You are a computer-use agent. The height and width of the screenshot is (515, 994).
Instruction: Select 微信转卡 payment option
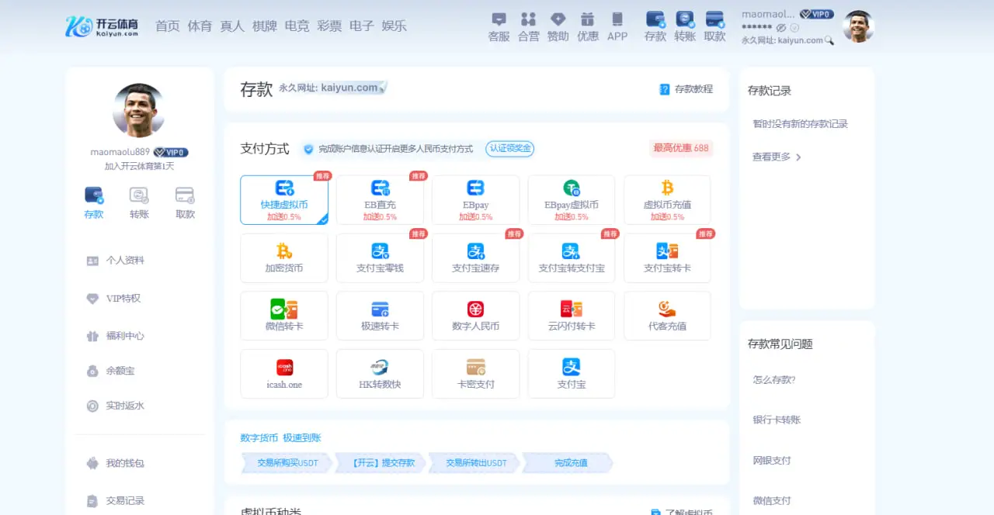(284, 316)
